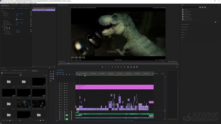Open playback resolution dropdown showing Full
This screenshot has height=124, width=221.
click(164, 61)
